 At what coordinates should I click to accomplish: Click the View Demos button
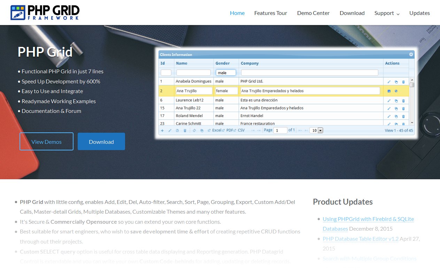point(46,141)
